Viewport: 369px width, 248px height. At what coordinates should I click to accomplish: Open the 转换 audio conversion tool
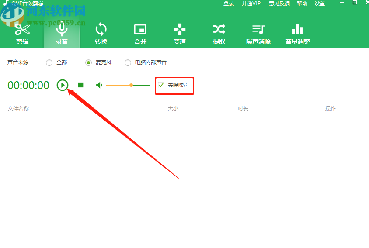101,34
